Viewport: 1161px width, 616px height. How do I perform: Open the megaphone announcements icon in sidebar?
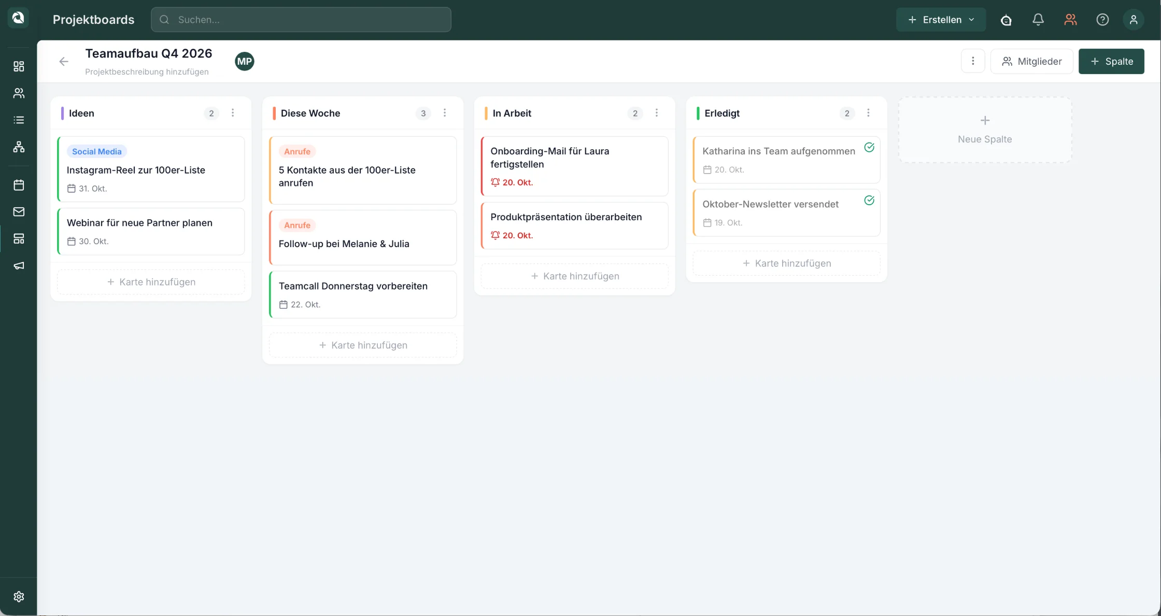tap(19, 266)
